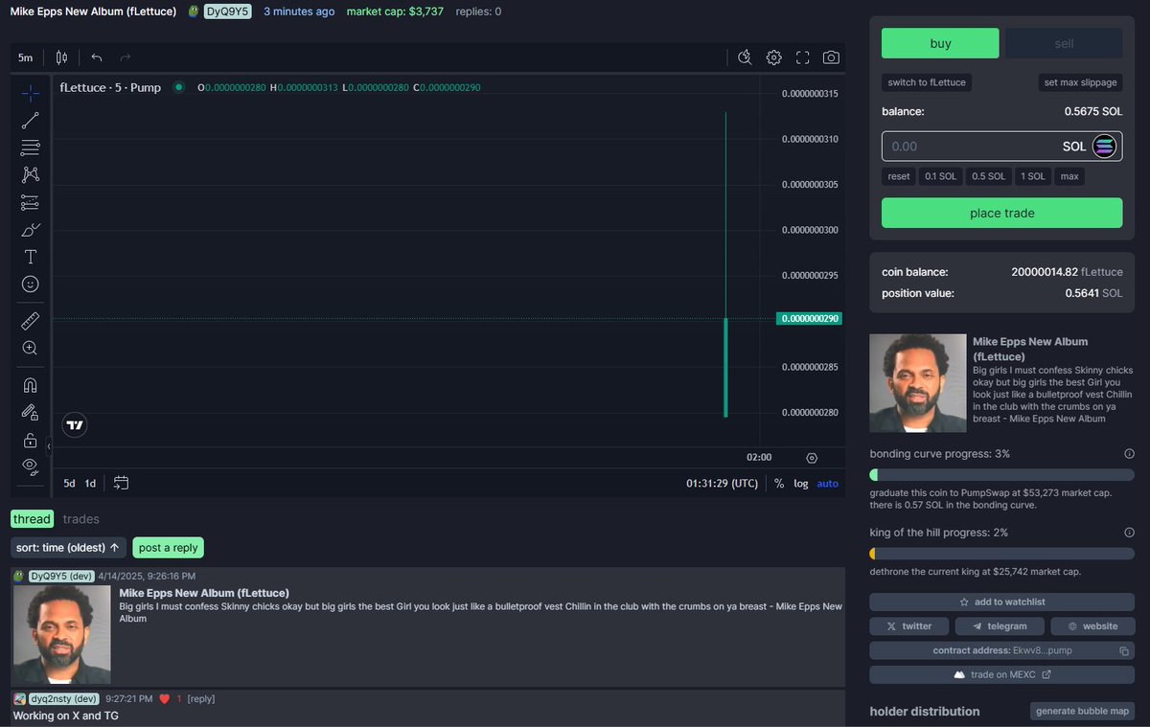
Task: Open the Fibonacci retracement tools
Action: click(x=30, y=148)
